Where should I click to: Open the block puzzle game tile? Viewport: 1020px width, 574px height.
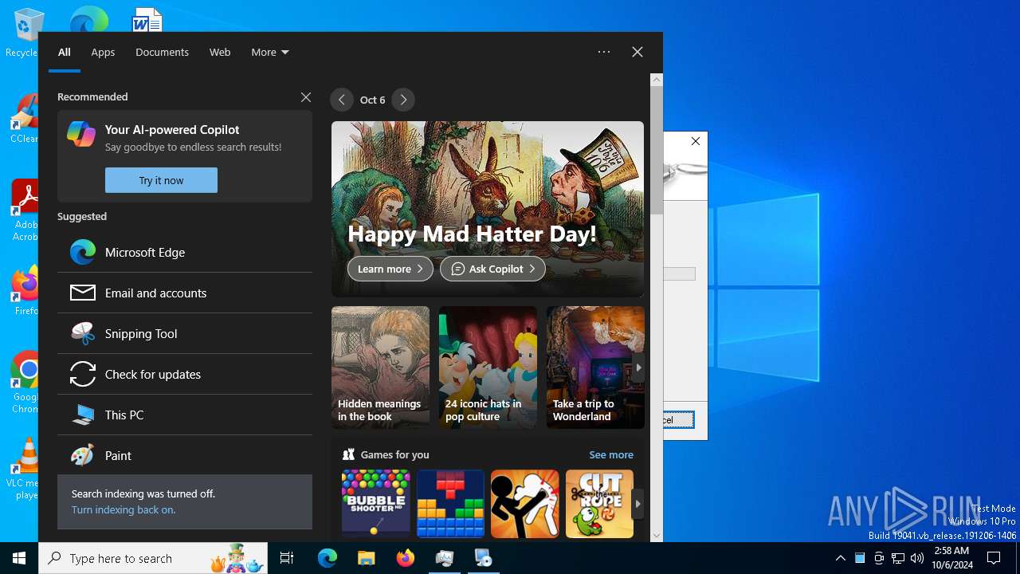click(x=450, y=503)
